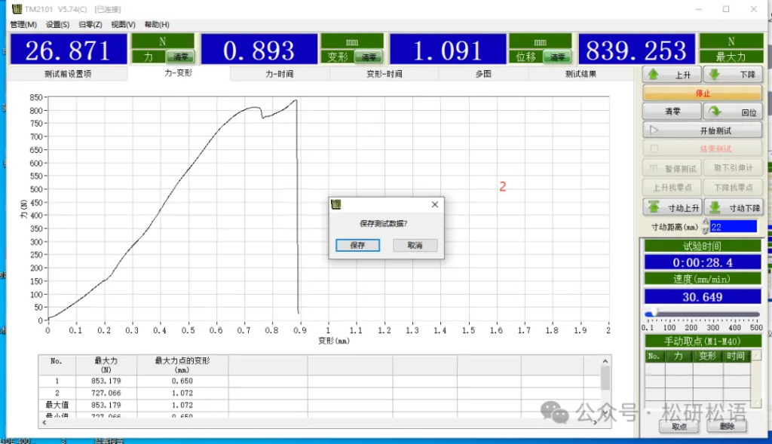Screen dimensions: 772x444
Task: Click the max force 839.253 display
Action: (x=636, y=50)
